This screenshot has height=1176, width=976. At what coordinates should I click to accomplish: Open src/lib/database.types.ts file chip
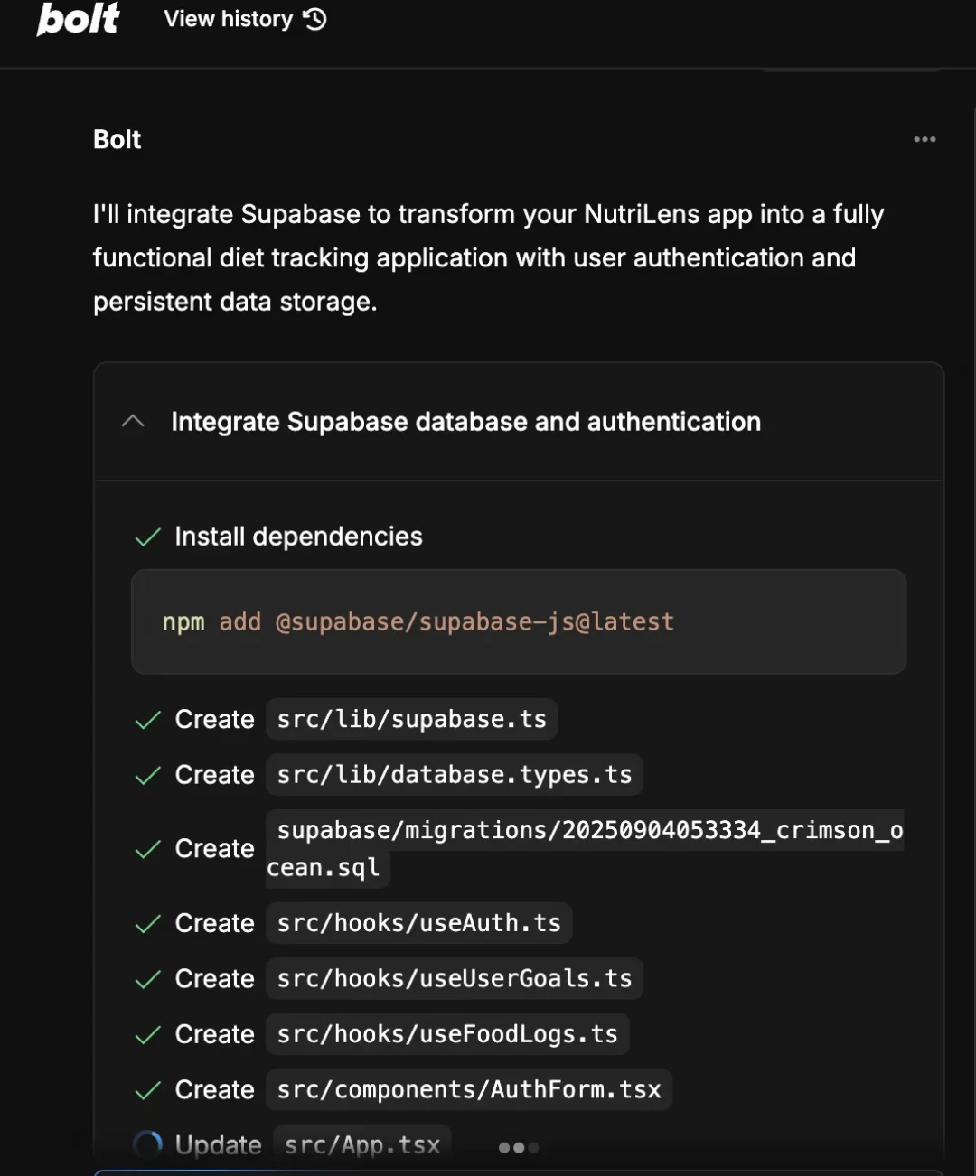[x=455, y=775]
